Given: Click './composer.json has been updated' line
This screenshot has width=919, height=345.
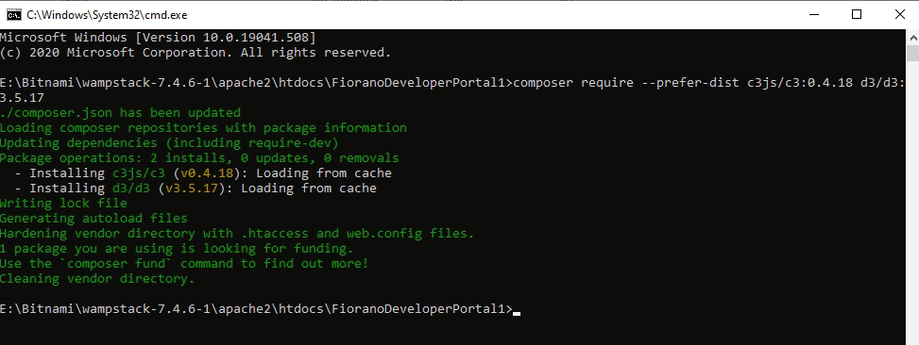Looking at the screenshot, I should click(x=120, y=112).
